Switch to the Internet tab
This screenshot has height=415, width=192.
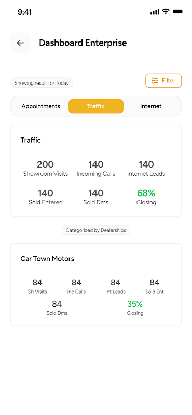click(150, 106)
